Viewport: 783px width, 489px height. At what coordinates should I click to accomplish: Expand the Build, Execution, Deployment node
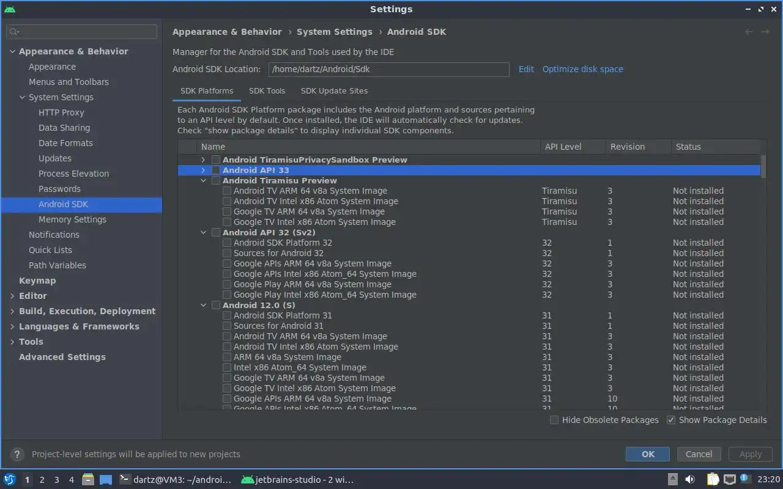pyautogui.click(x=12, y=312)
